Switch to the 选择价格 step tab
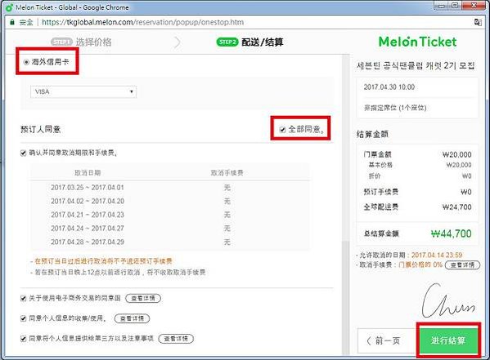490x360 pixels. (x=93, y=42)
